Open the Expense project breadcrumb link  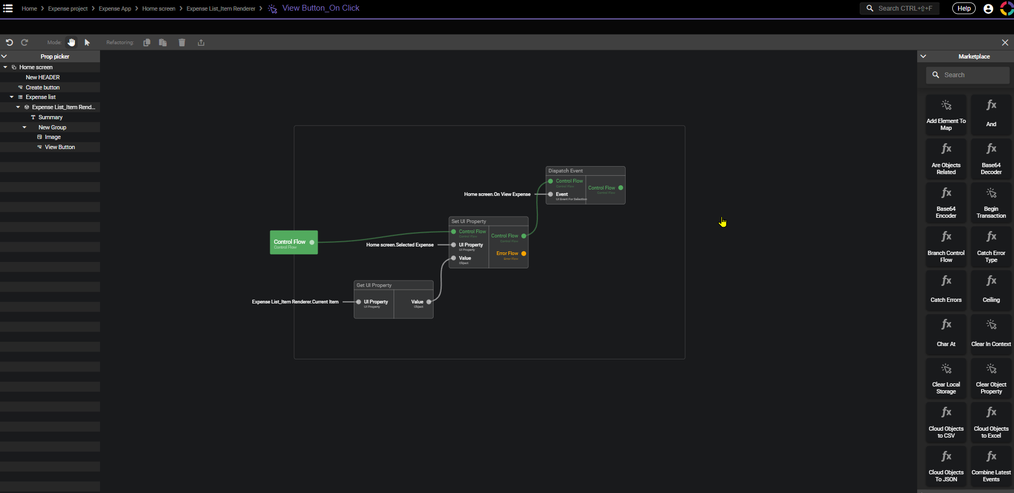(68, 9)
